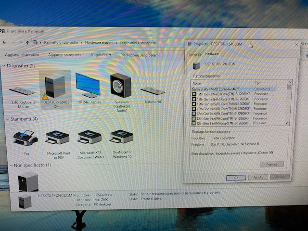Close the Proprietà dialog
Screen dimensions: 308x231
pyautogui.click(x=296, y=45)
